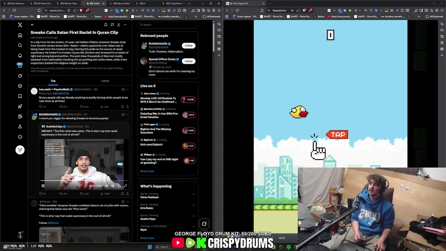Follow BUGENHAGEN in Relevant people

point(189,46)
